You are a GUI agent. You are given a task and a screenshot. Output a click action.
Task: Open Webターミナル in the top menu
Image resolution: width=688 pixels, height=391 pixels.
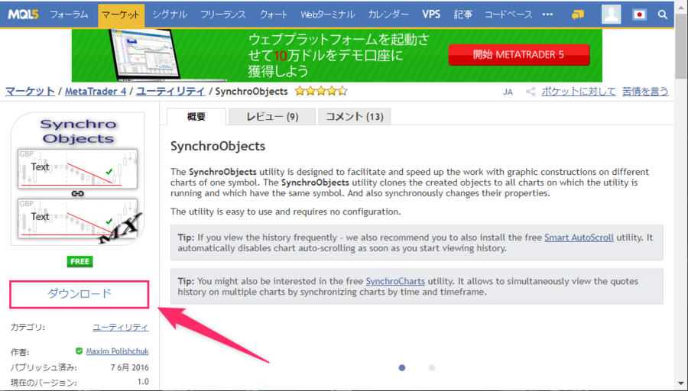(328, 15)
